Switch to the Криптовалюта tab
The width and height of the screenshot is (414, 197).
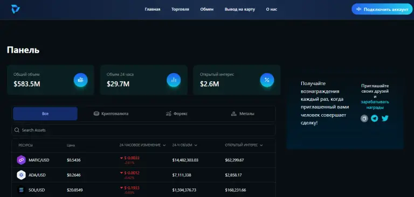tap(111, 114)
